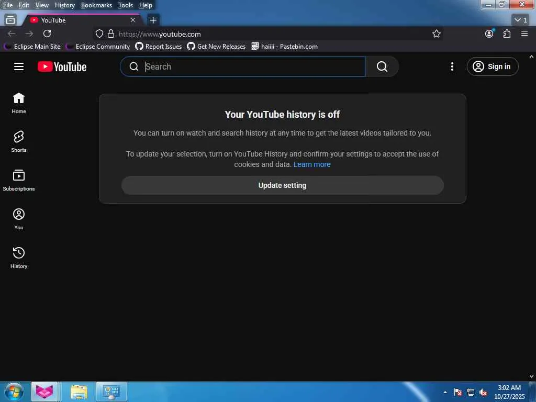Screen dimensions: 536x402
Task: Open the Action Center flag icon
Action: [x=458, y=393]
